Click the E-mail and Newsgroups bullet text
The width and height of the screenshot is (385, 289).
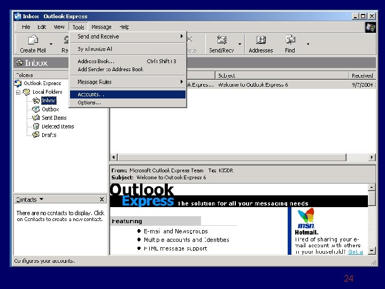tap(176, 231)
